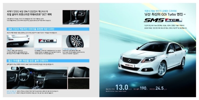Screen dimensions: 199x100
Task: Click the alloy wheel photo
Action: [76, 41]
